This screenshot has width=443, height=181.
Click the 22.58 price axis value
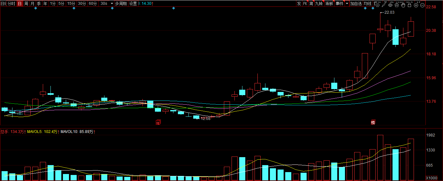[x=431, y=7]
